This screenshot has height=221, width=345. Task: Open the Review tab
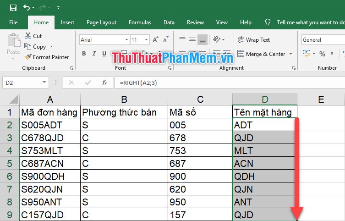[195, 22]
